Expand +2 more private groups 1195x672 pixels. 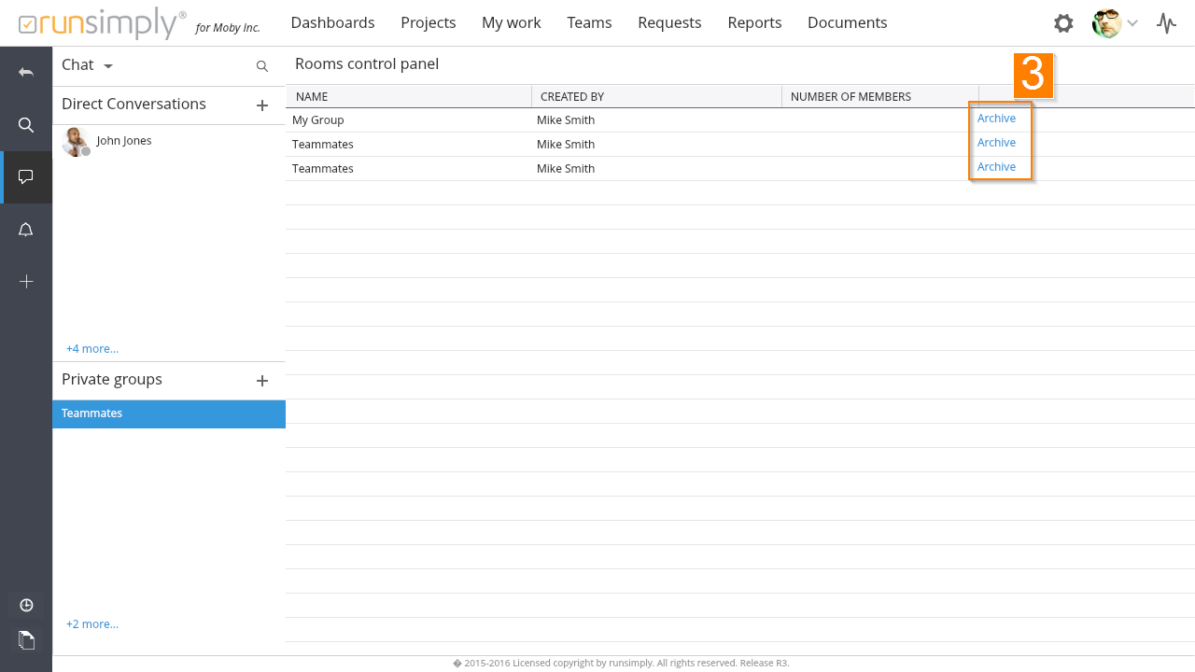[91, 624]
